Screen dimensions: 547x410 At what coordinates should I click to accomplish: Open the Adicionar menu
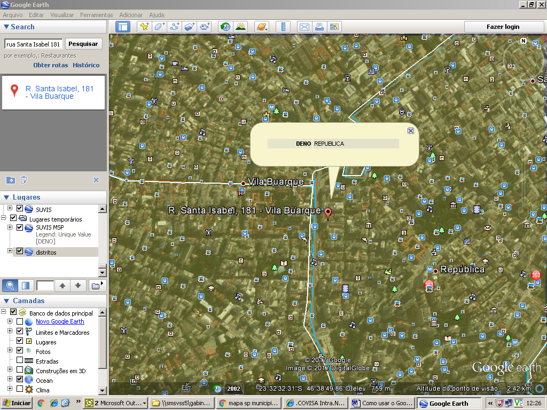[131, 15]
